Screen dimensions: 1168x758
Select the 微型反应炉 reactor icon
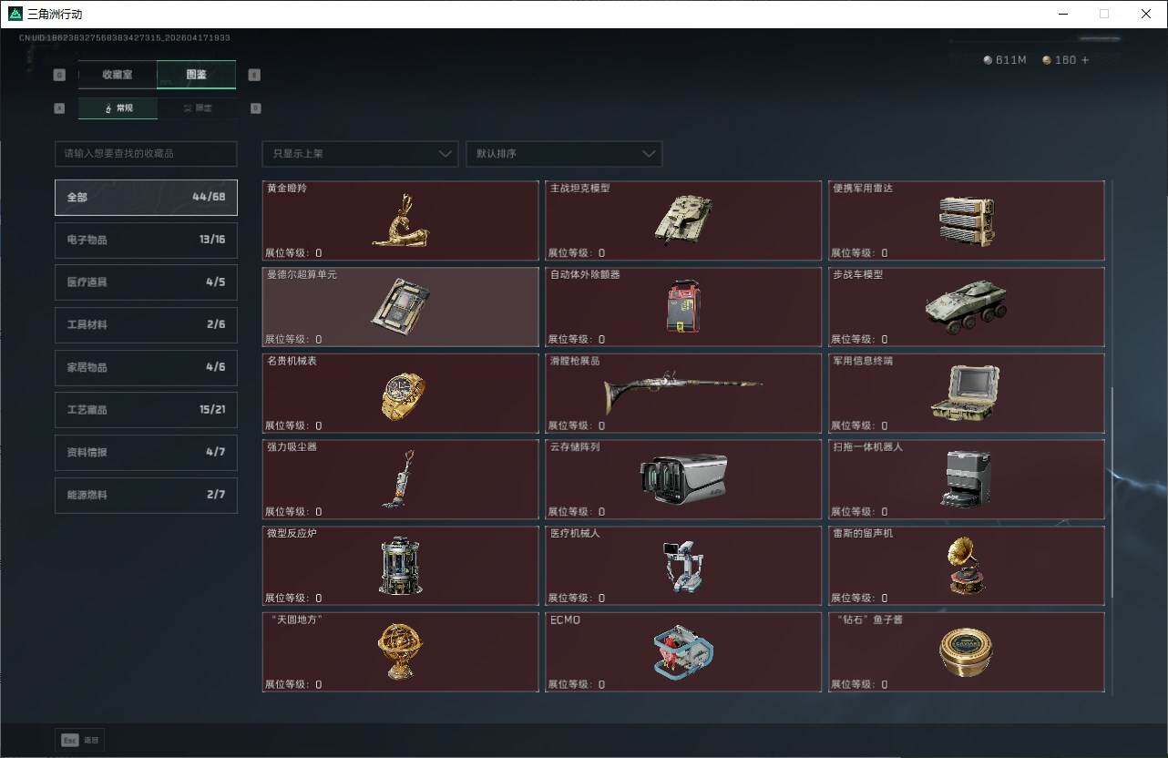(401, 566)
